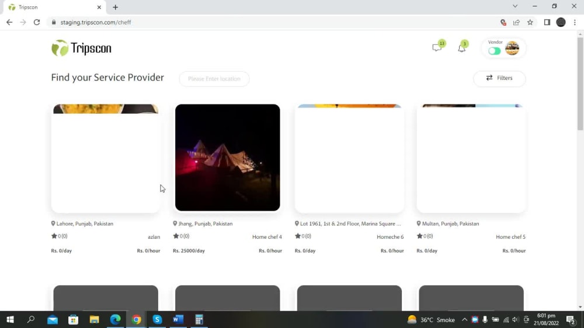The image size is (584, 328).
Task: Click the Home chef 4 provider name
Action: 267,237
